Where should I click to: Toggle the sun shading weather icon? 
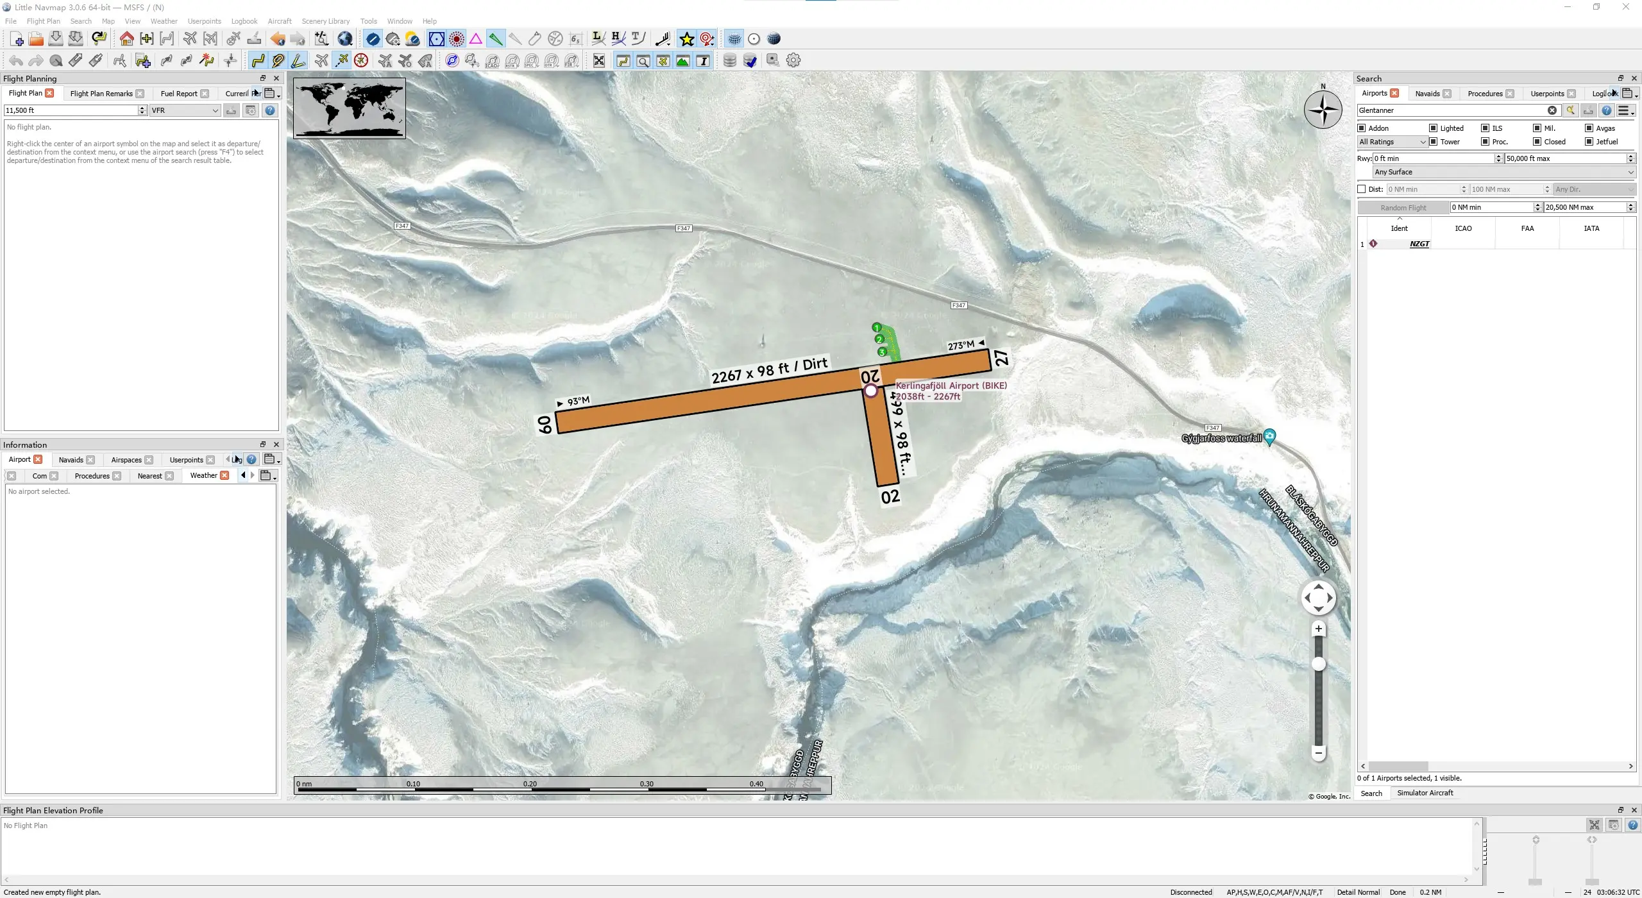click(x=412, y=38)
